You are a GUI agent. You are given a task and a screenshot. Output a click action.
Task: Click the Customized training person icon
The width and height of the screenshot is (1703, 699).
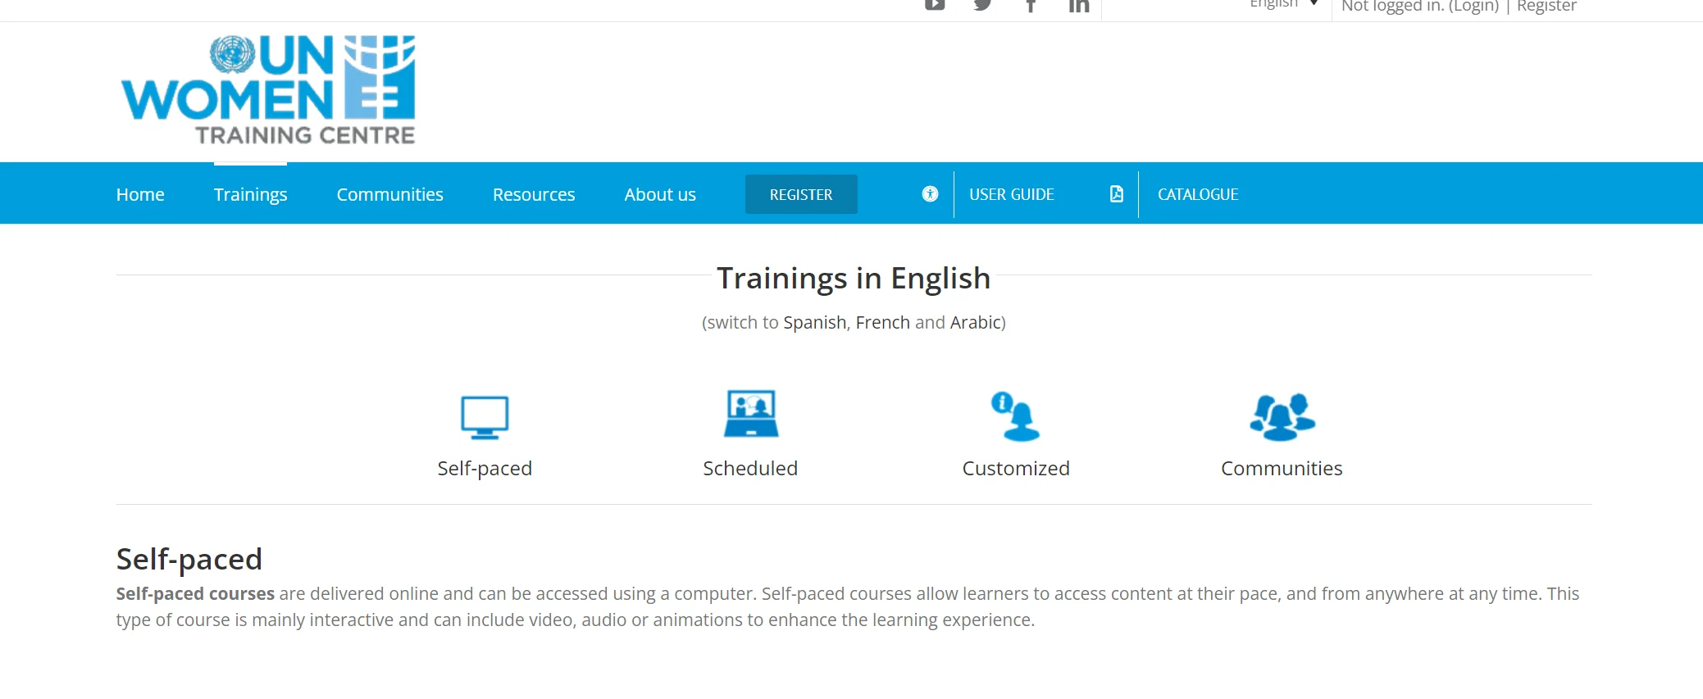[x=1015, y=416]
